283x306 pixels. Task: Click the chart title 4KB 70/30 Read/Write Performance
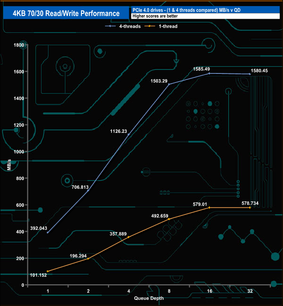(x=66, y=13)
